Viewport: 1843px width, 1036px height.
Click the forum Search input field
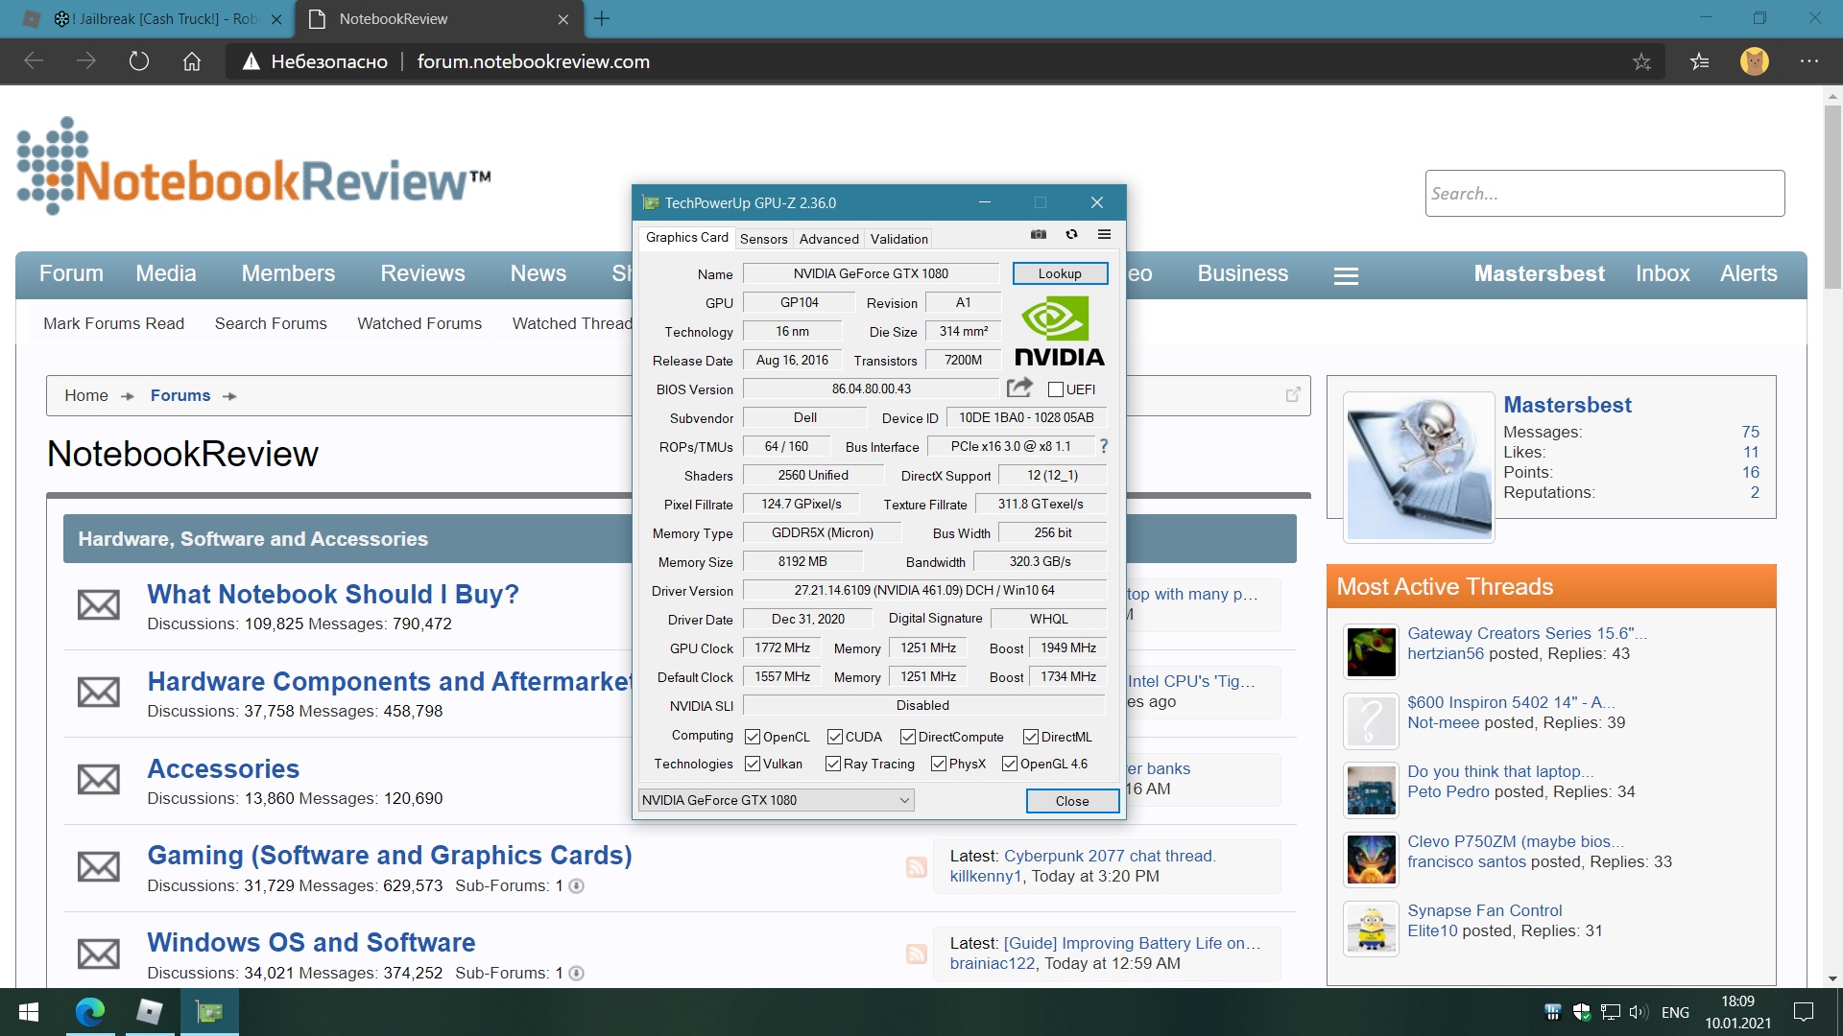click(x=1605, y=193)
